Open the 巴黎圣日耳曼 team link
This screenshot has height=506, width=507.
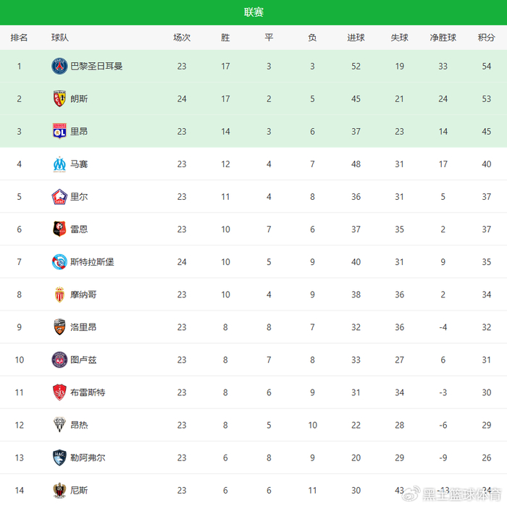pyautogui.click(x=96, y=66)
